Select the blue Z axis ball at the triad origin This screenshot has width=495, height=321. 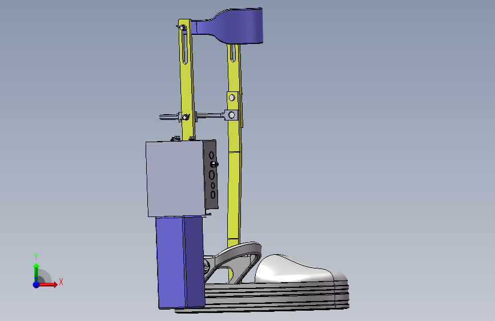[36, 284]
